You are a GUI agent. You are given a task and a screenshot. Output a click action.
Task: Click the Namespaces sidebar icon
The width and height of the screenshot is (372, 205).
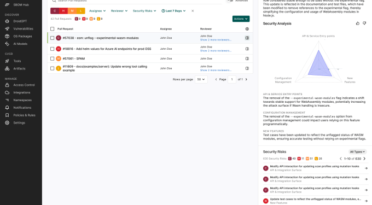pos(7,100)
